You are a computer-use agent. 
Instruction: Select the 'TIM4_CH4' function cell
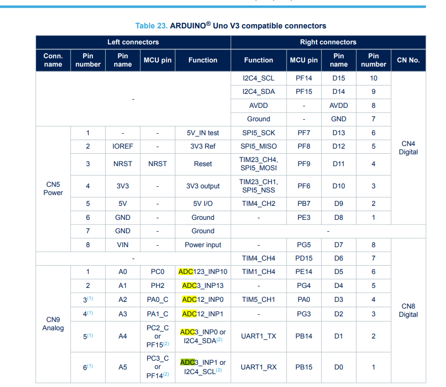(259, 258)
